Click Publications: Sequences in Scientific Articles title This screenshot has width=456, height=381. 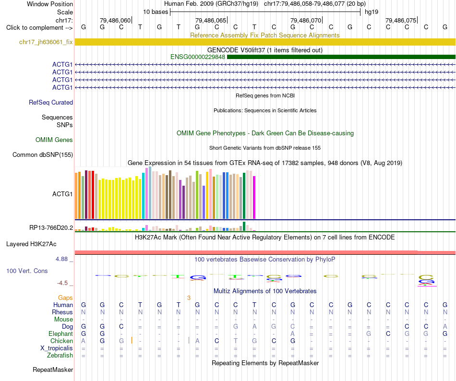[265, 110]
